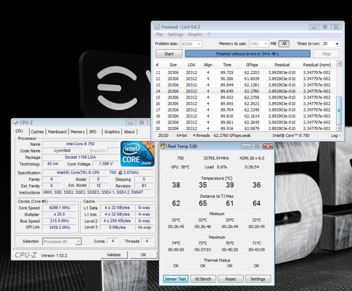Click the CPU-Z title bar app icon

click(x=15, y=122)
